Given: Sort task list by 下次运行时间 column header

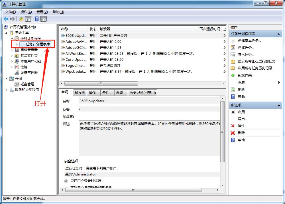Looking at the screenshot, I should click(209, 29).
